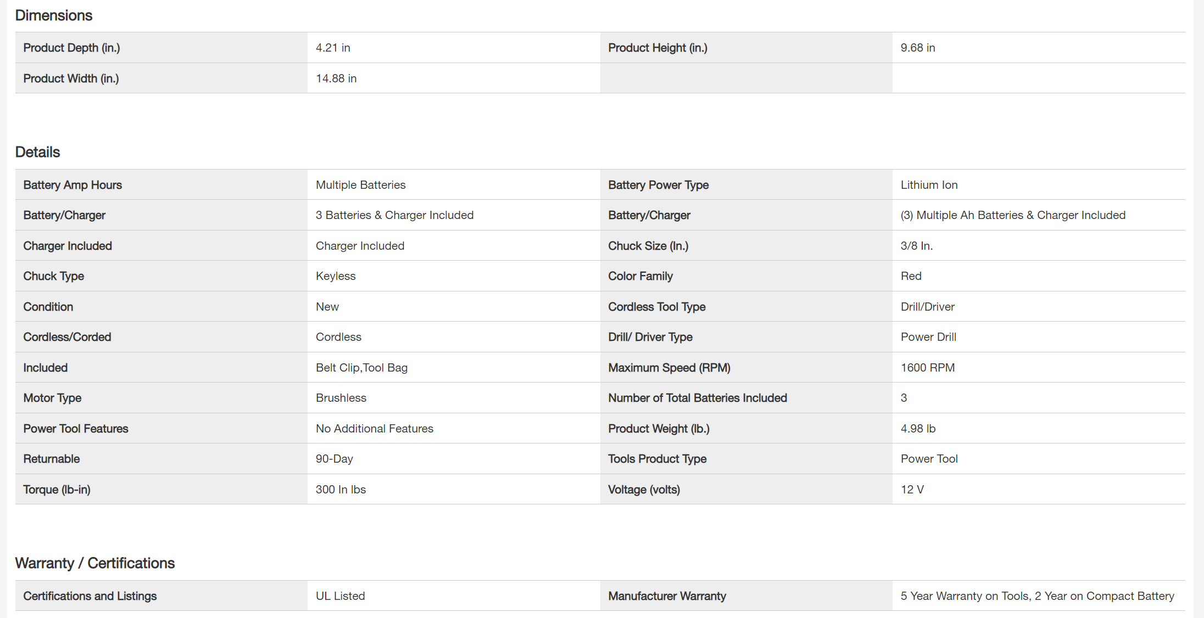Click the 1600 RPM value
Viewport: 1204px width, 618px height.
pos(928,368)
